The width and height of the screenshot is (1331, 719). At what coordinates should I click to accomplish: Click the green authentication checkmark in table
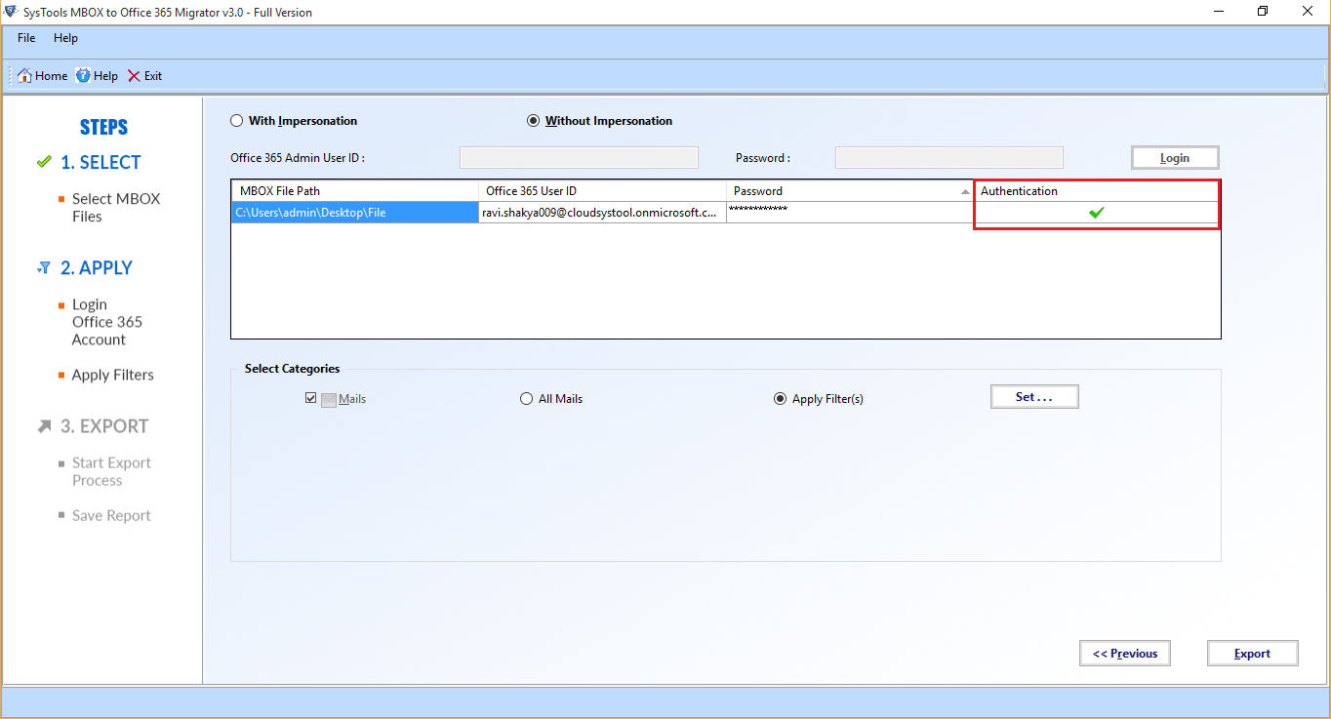tap(1097, 212)
